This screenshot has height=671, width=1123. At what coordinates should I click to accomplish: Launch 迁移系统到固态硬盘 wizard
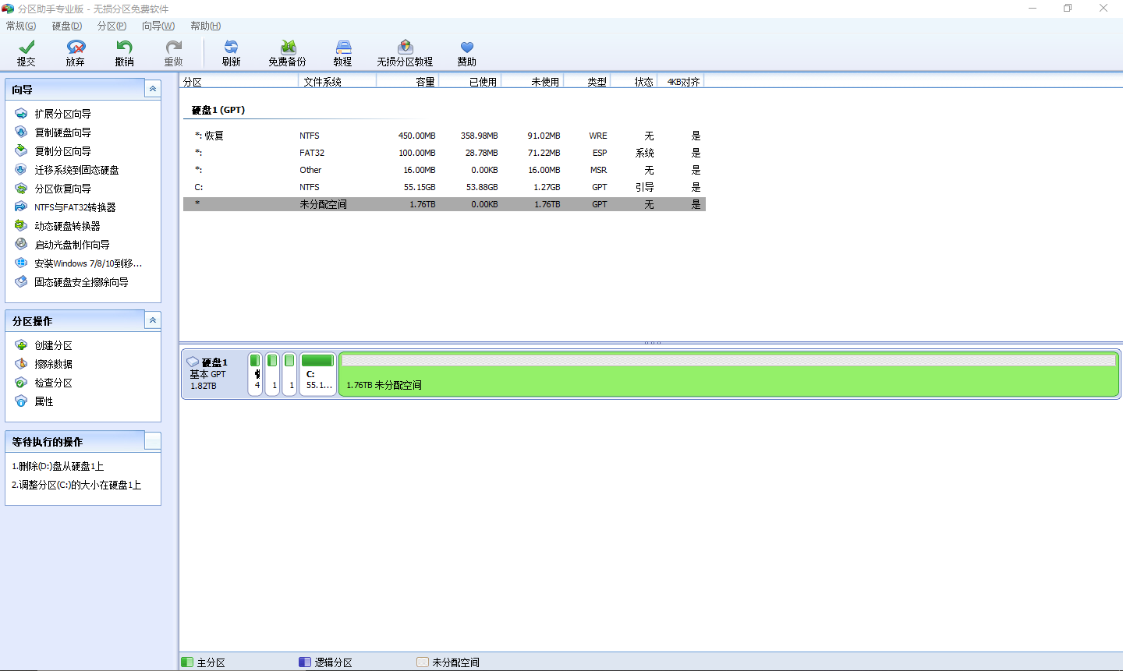[76, 170]
